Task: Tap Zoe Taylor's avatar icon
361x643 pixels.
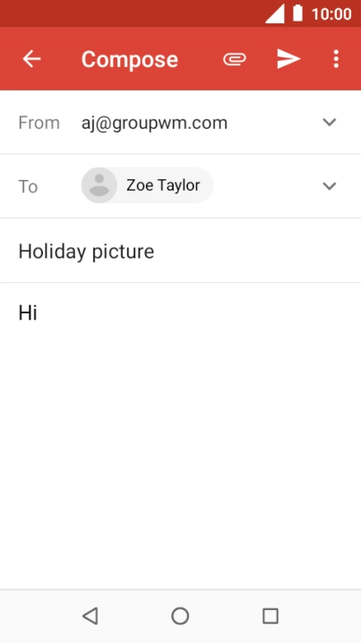Action: 99,185
